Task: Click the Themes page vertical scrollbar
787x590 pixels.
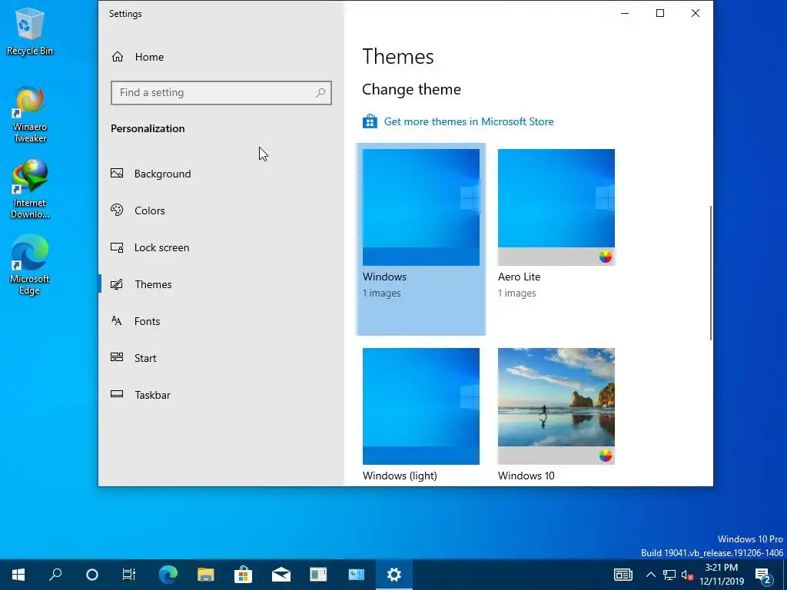Action: (x=711, y=273)
